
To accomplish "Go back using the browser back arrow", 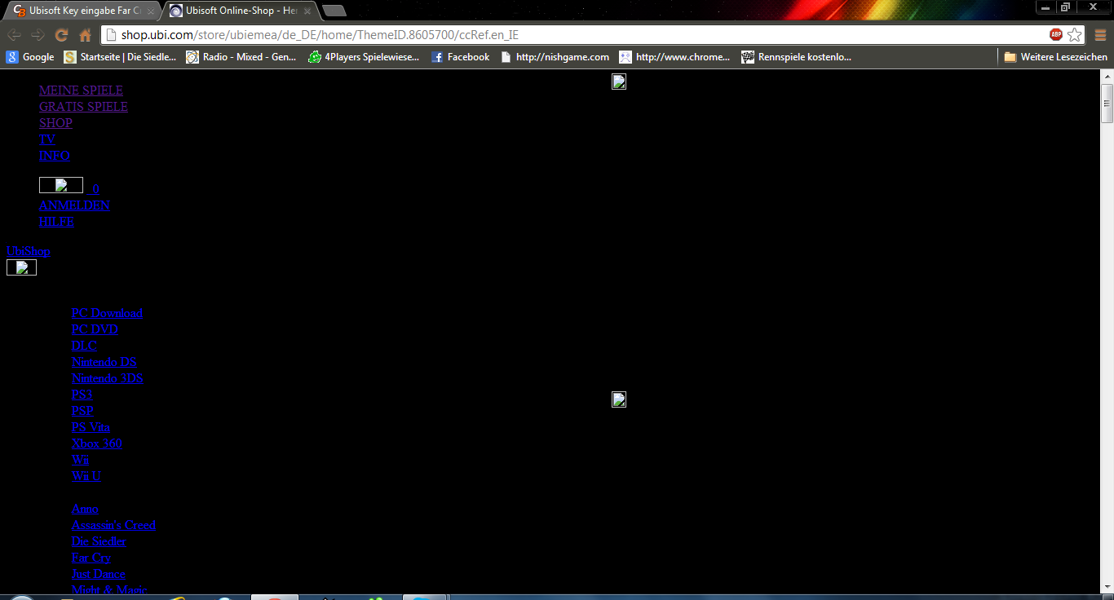I will click(x=15, y=35).
